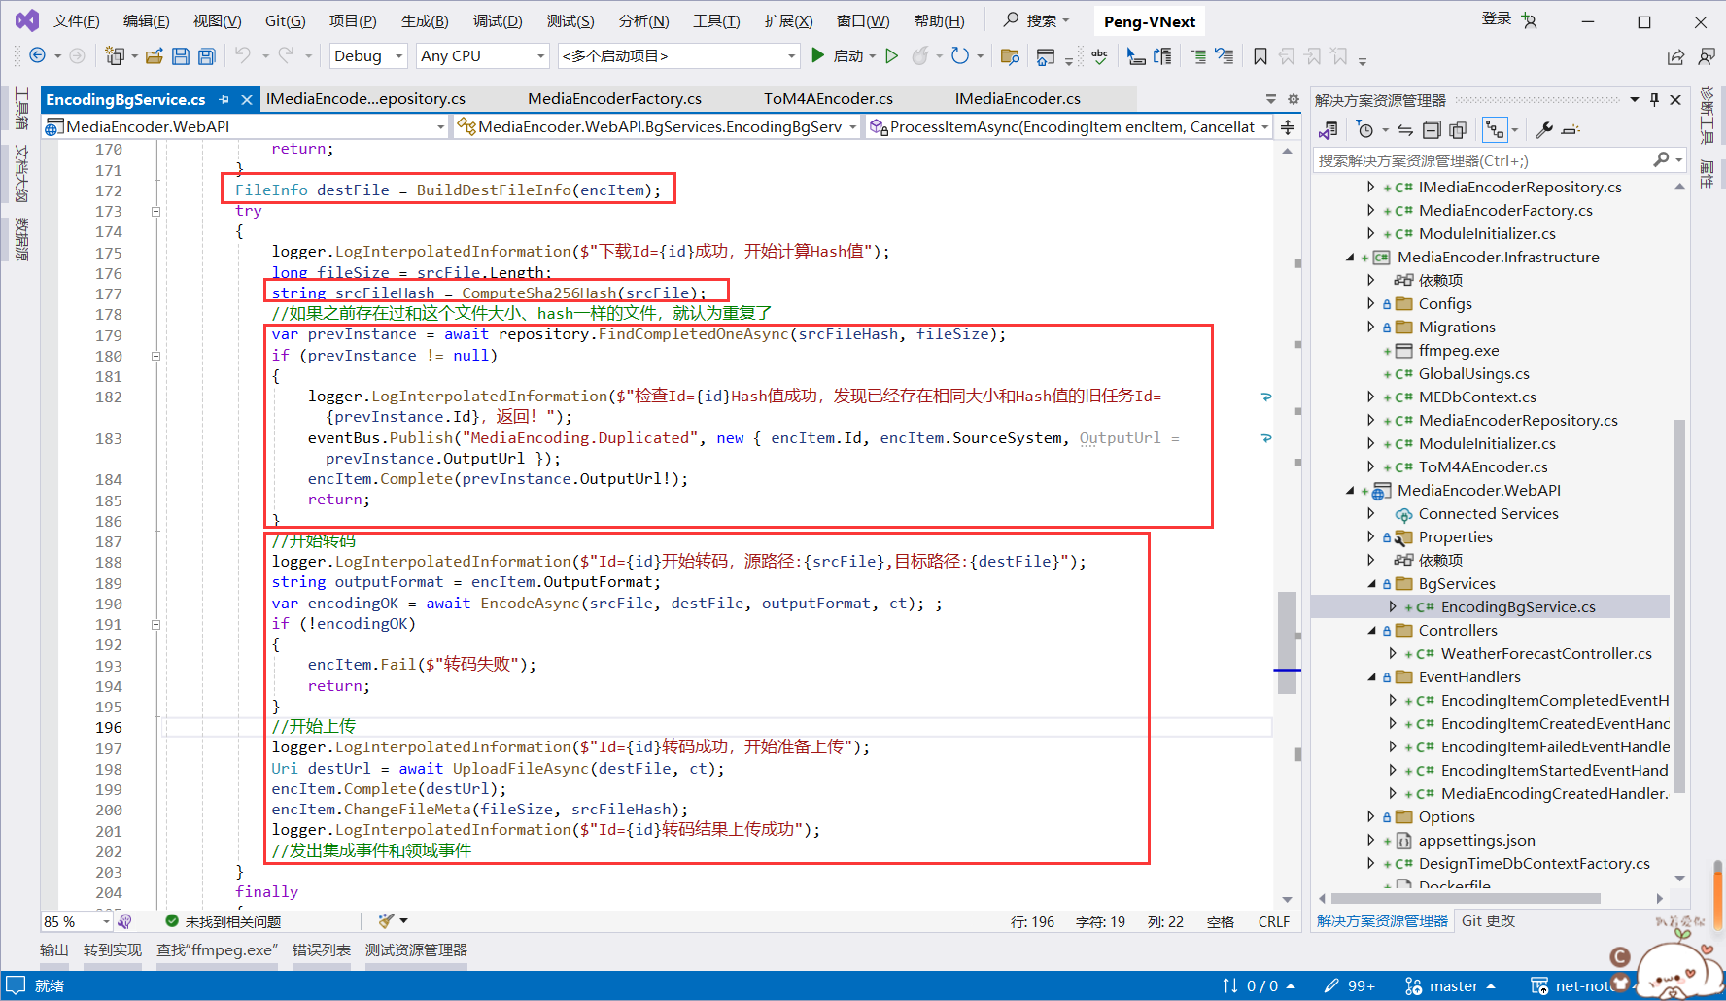The height and width of the screenshot is (1001, 1726).
Task: Click the 搜索 search button in title bar
Action: click(x=1036, y=20)
